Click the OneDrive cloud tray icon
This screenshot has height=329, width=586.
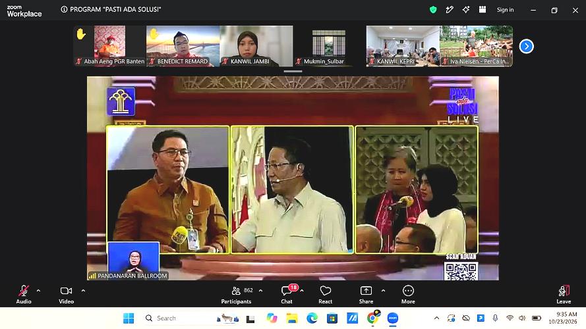click(x=466, y=318)
